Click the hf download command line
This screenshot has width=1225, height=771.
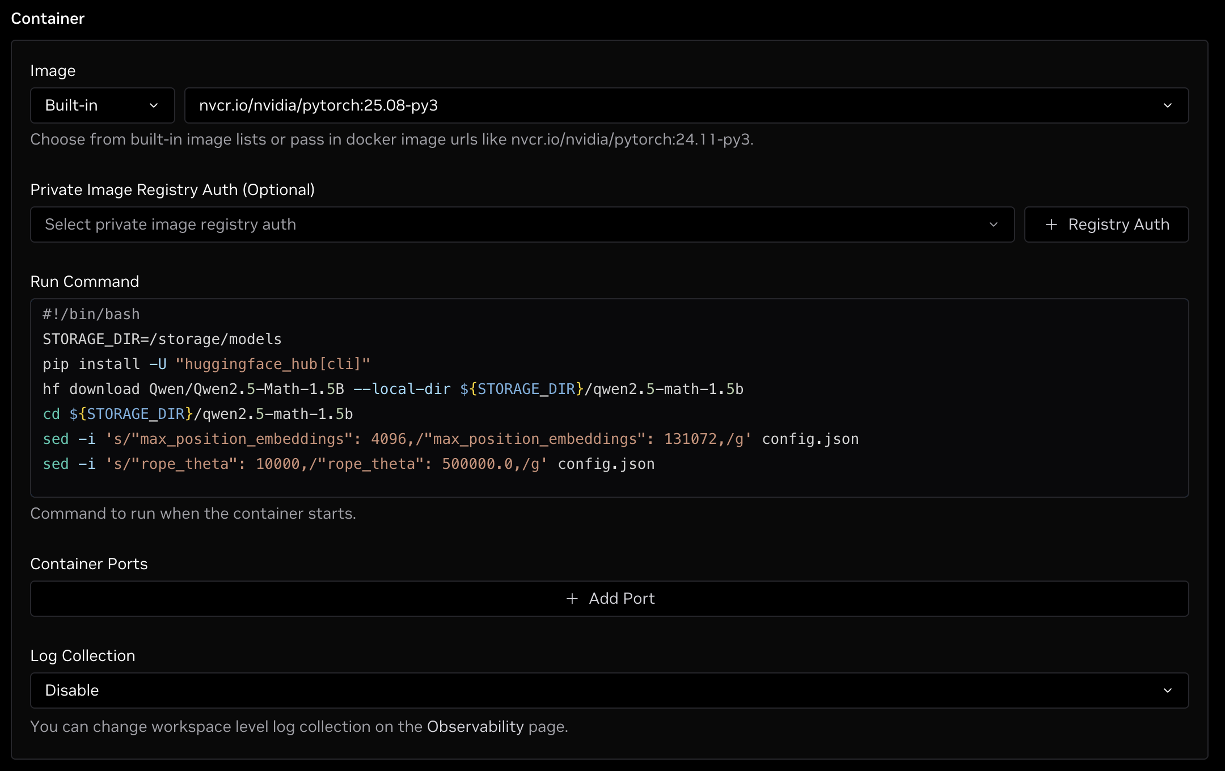point(392,389)
